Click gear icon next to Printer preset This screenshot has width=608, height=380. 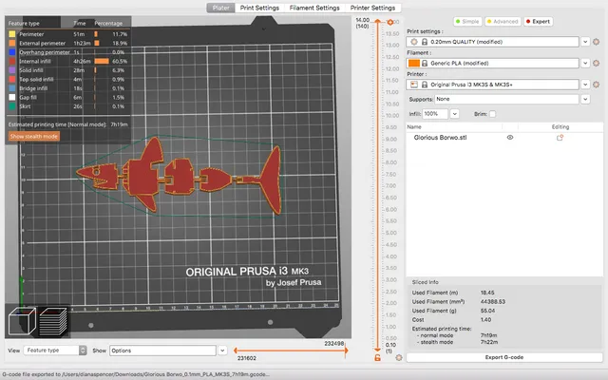pyautogui.click(x=596, y=85)
